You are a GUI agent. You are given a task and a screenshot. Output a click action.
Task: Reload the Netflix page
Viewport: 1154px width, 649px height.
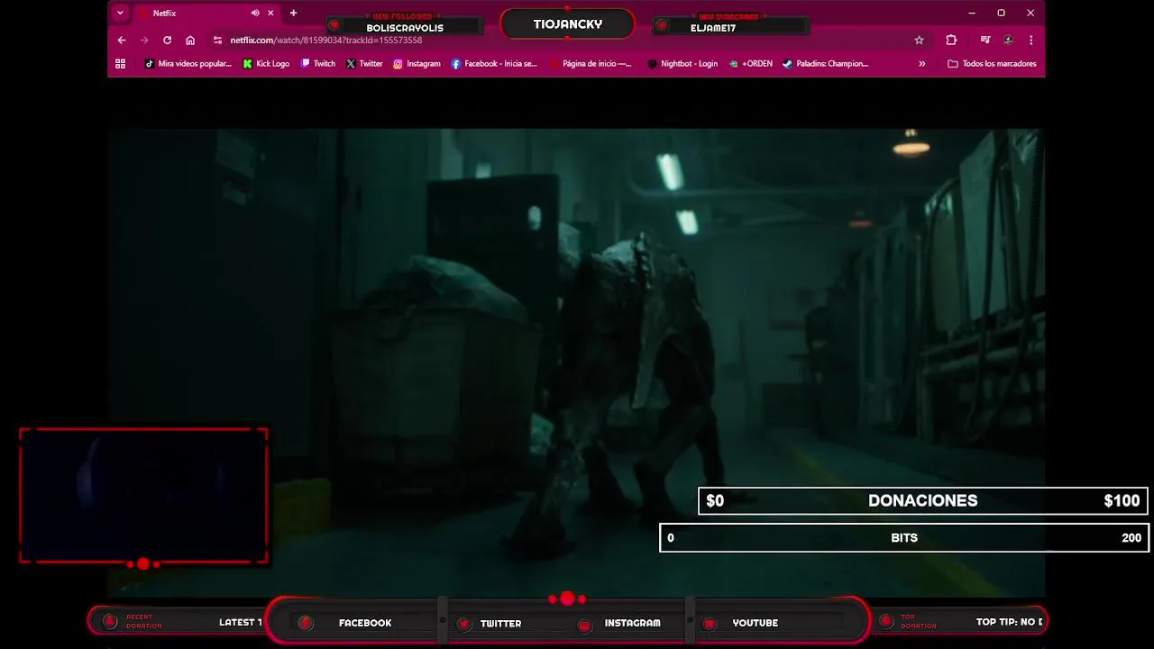click(x=167, y=41)
